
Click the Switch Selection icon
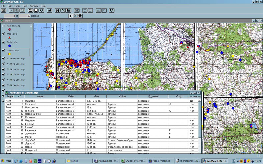tap(41, 10)
